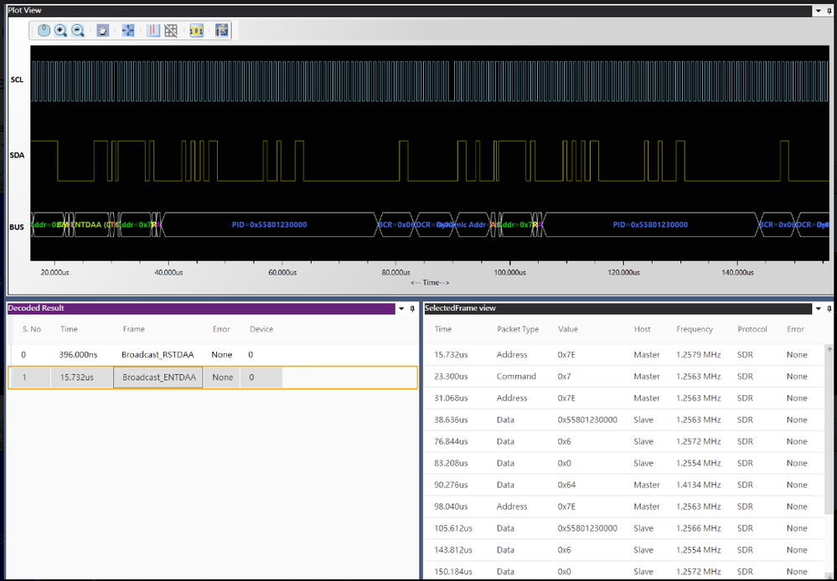Select the 15.732us Address row in SelectedFrame view
Image resolution: width=837 pixels, height=581 pixels.
pos(624,354)
